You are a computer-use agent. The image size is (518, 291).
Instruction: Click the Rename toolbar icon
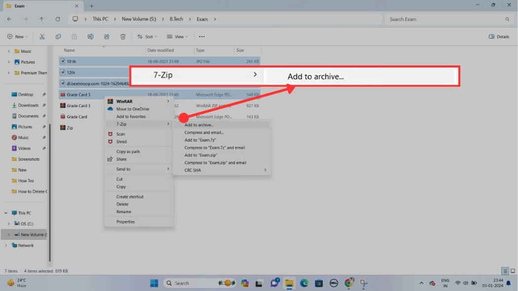point(90,36)
